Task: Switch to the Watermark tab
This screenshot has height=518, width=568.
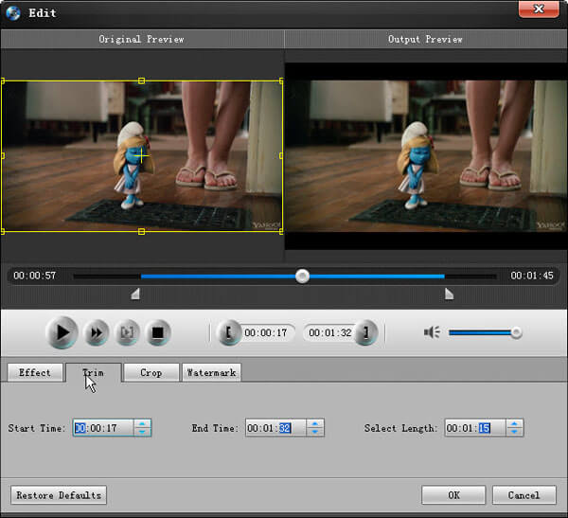Action: click(211, 373)
